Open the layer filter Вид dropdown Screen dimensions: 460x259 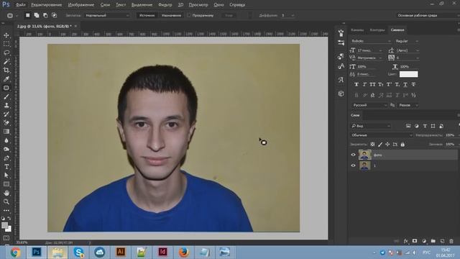tap(371, 126)
